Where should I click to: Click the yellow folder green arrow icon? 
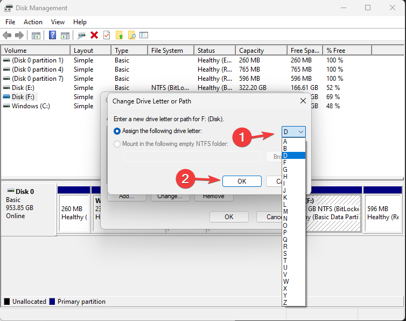tap(120, 35)
